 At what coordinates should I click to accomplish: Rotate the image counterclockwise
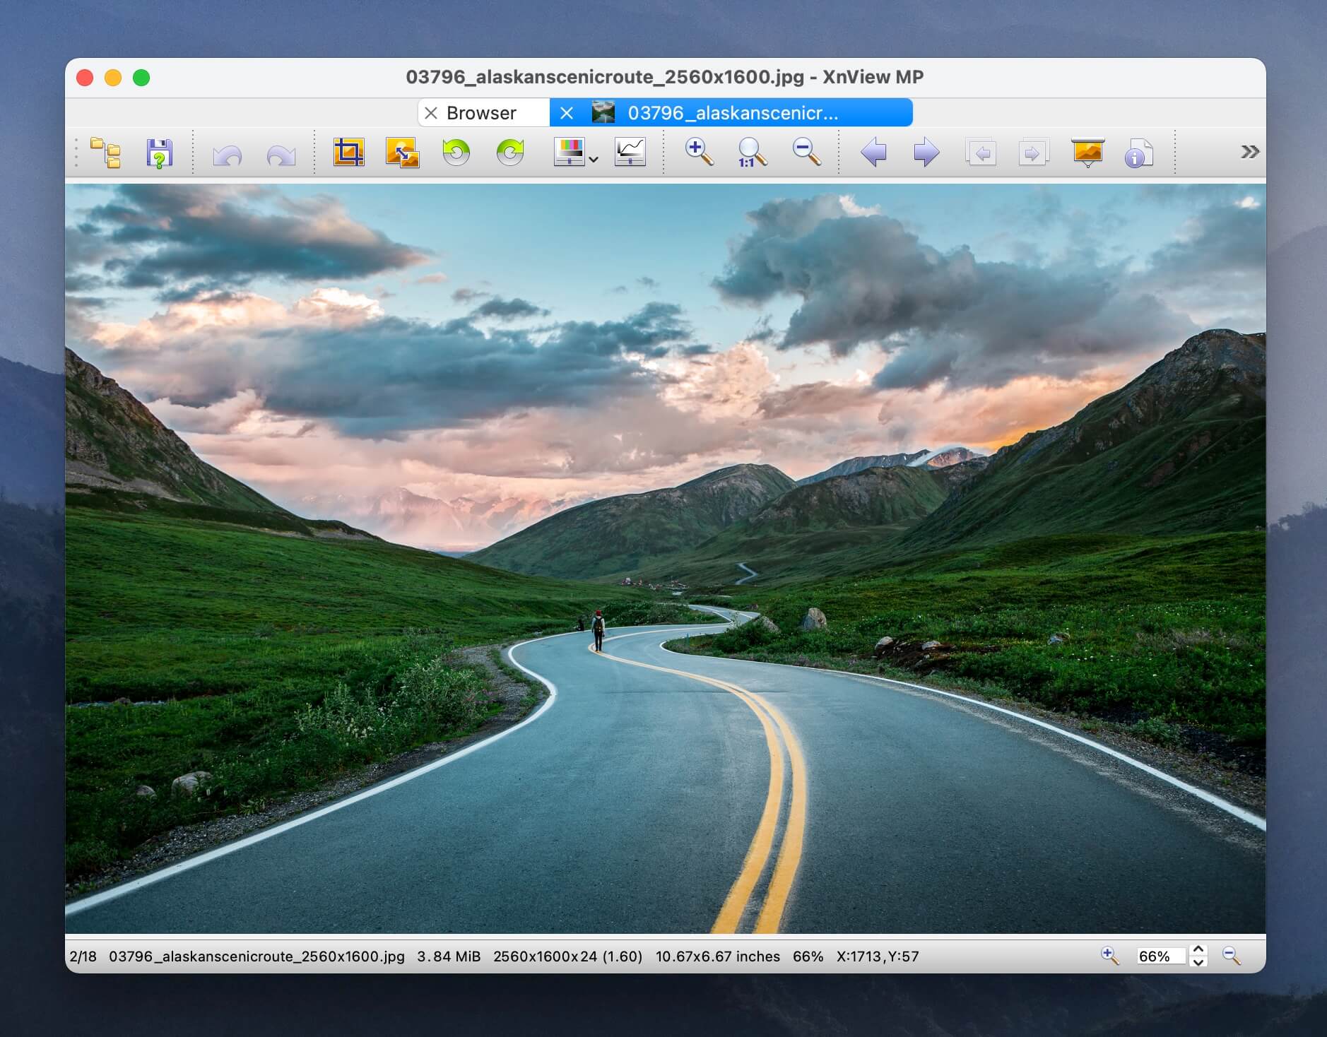456,152
